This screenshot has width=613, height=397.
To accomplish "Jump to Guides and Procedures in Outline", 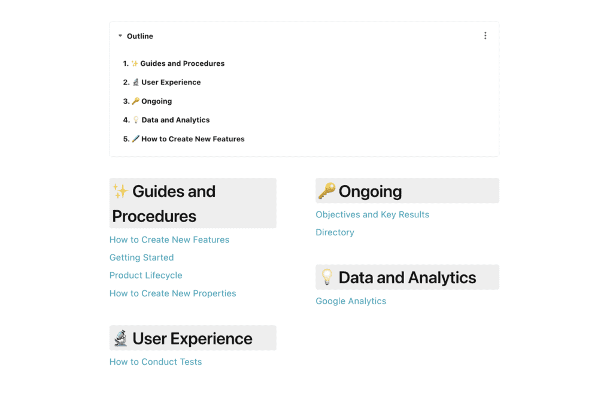I will point(182,63).
